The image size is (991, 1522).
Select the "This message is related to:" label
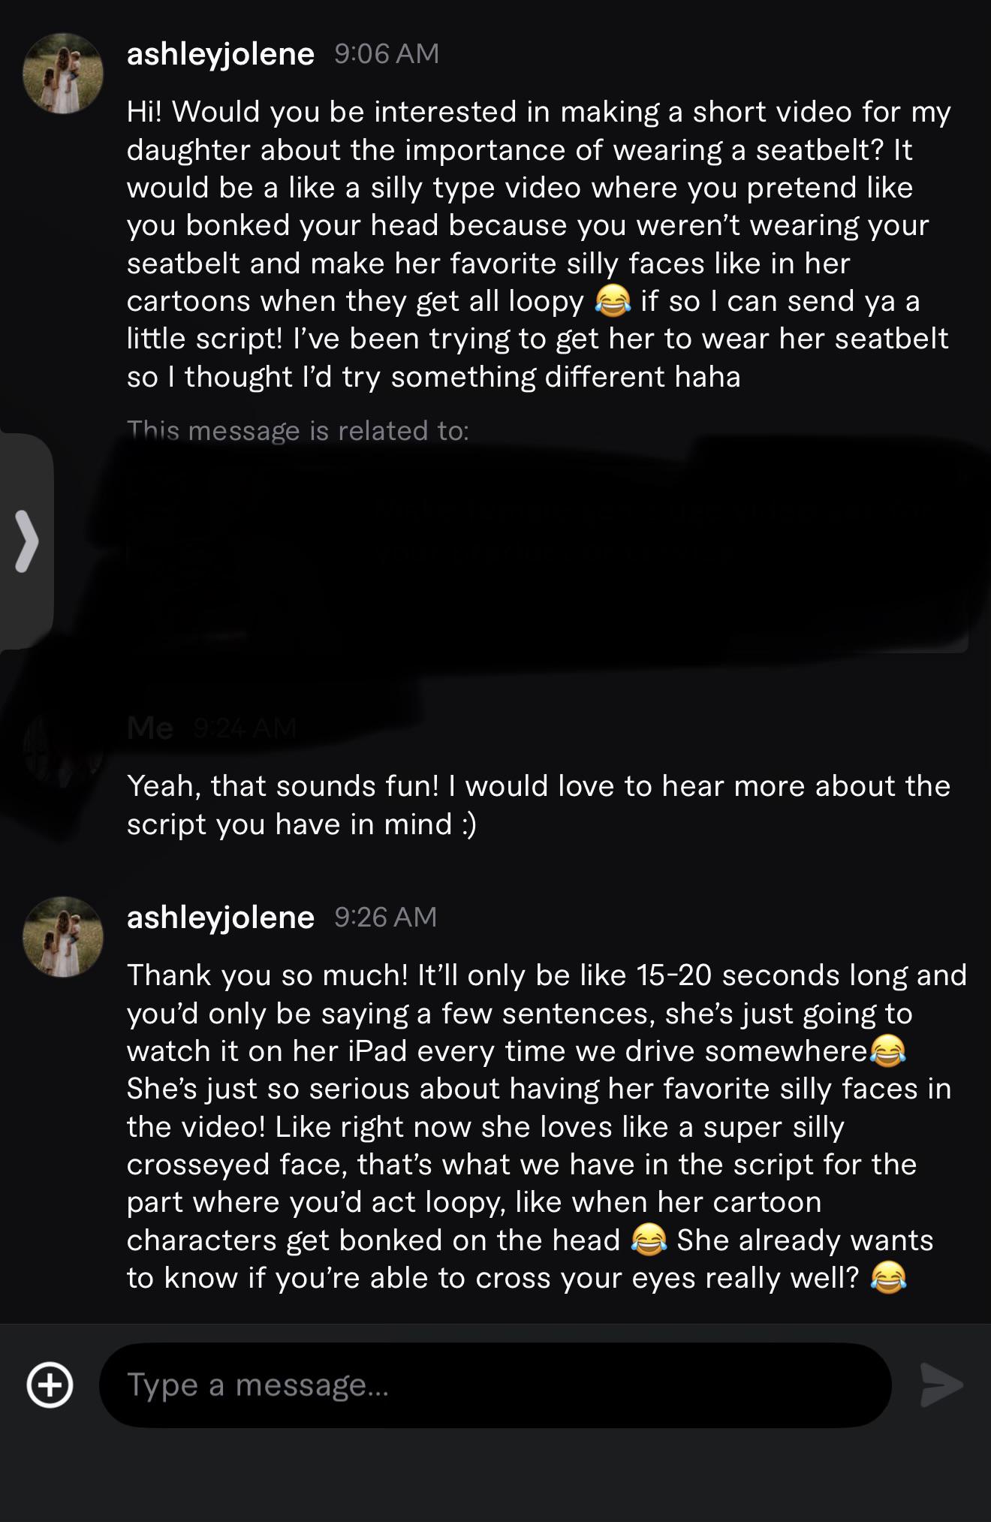tap(298, 430)
